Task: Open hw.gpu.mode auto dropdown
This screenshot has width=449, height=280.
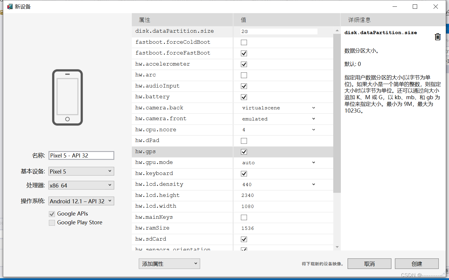Action: (279, 163)
